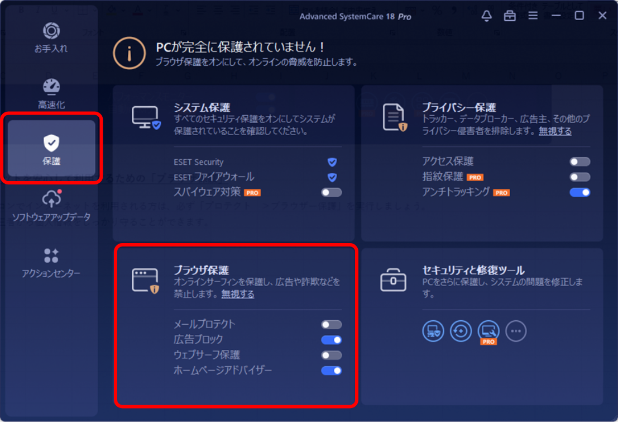Click the PRO badge next to アンチトラッキング
618x422 pixels.
pyautogui.click(x=502, y=193)
